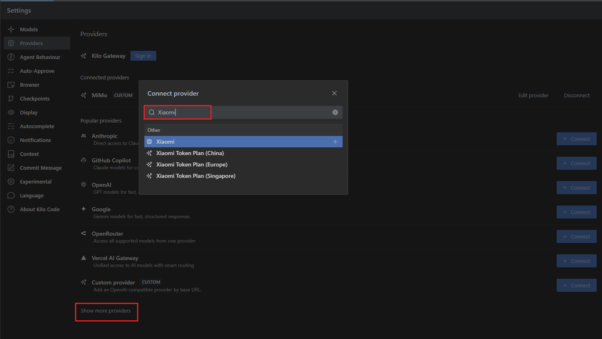Click the About Kilo Code question icon
Screen dimensions: 602x339
tap(11, 209)
